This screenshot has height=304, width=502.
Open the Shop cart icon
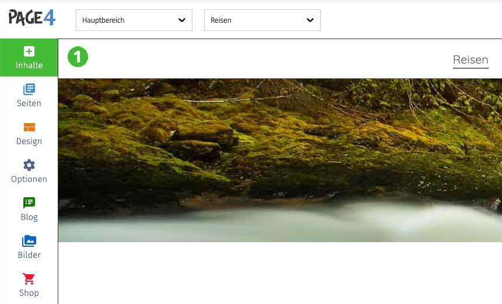[29, 279]
